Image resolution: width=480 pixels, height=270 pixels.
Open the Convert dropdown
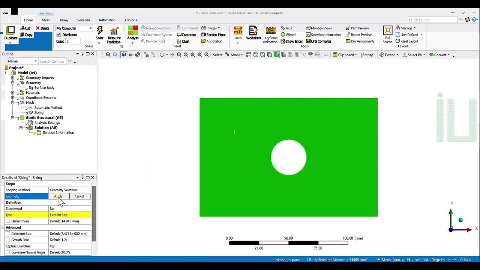[439, 55]
